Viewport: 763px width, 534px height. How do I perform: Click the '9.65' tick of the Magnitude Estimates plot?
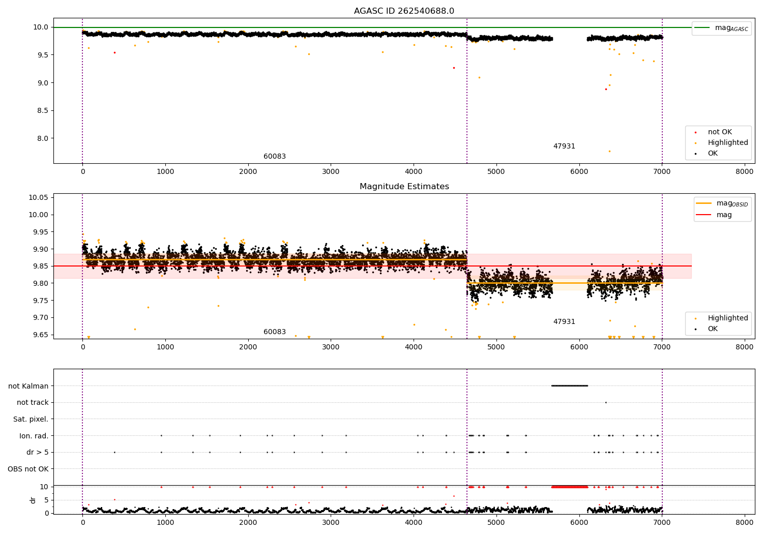pyautogui.click(x=41, y=335)
